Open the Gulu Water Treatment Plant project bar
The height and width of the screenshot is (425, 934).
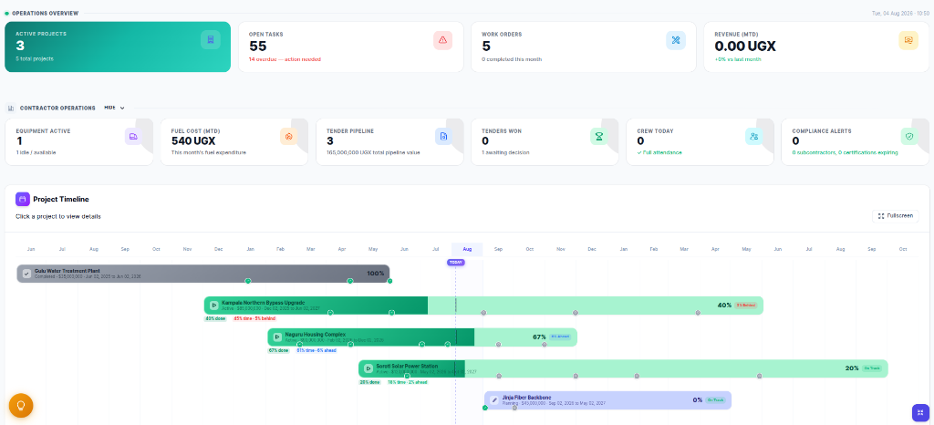coord(203,274)
